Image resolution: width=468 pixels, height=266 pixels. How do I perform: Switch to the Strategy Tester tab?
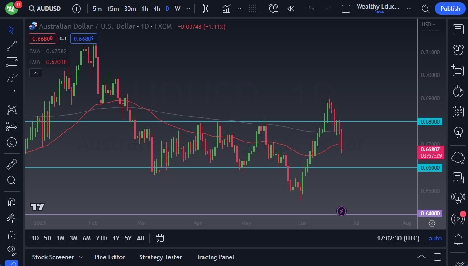click(160, 257)
